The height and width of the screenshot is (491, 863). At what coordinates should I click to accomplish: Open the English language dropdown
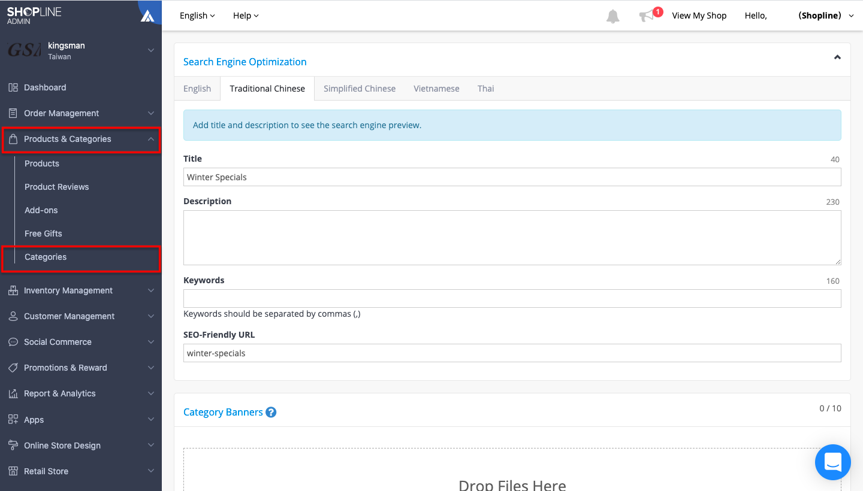click(197, 16)
